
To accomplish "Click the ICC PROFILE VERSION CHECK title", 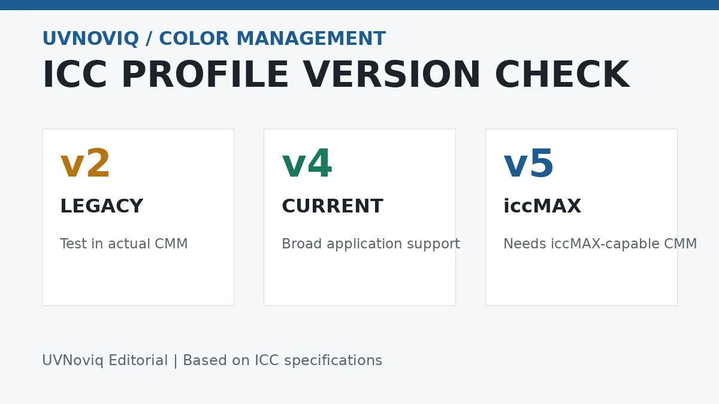I will tap(336, 76).
